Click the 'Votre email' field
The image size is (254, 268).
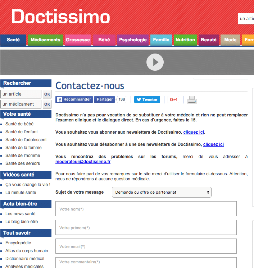(146, 246)
